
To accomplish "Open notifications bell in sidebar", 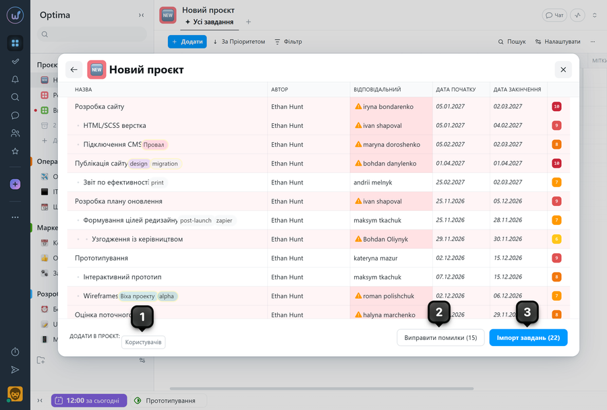I will pyautogui.click(x=15, y=79).
